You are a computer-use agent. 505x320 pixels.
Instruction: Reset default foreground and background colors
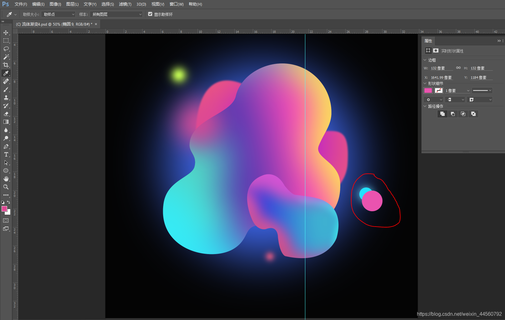click(3, 202)
